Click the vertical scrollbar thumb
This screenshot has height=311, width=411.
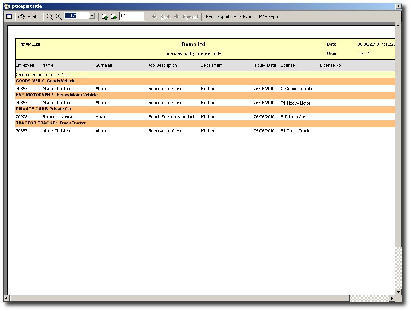[398, 137]
